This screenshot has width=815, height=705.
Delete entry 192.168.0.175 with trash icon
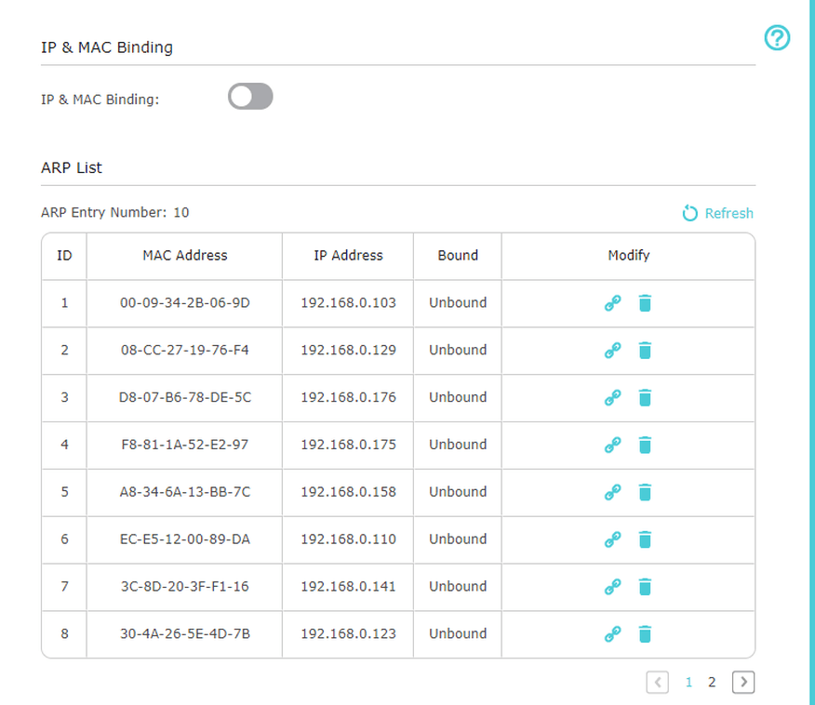click(645, 445)
